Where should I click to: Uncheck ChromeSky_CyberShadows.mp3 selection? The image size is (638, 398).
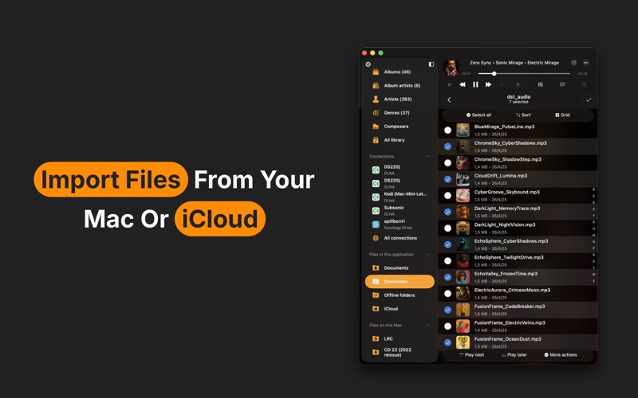[x=447, y=146]
